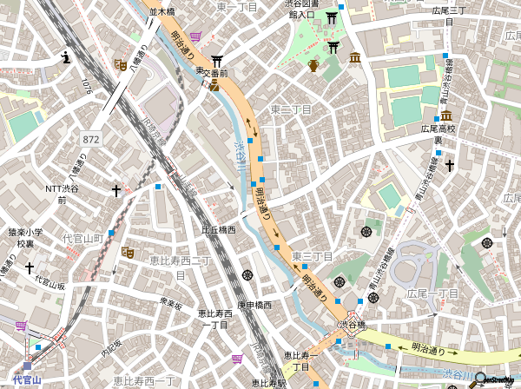
Task: Click the torii gate icon above 交番前
Action: click(216, 62)
